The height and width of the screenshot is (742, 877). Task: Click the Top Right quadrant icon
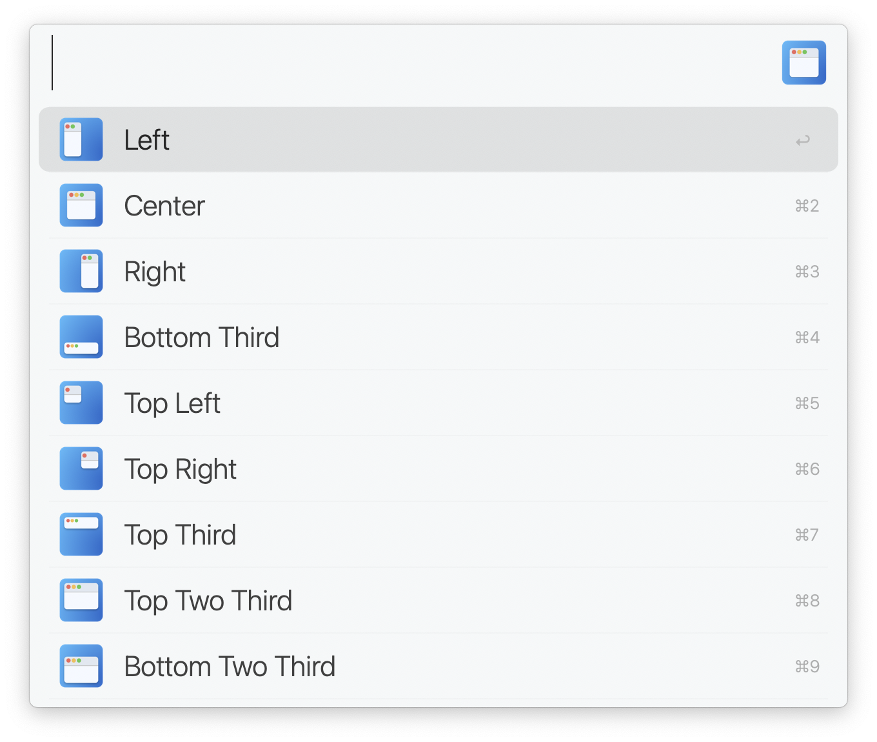[x=81, y=468]
